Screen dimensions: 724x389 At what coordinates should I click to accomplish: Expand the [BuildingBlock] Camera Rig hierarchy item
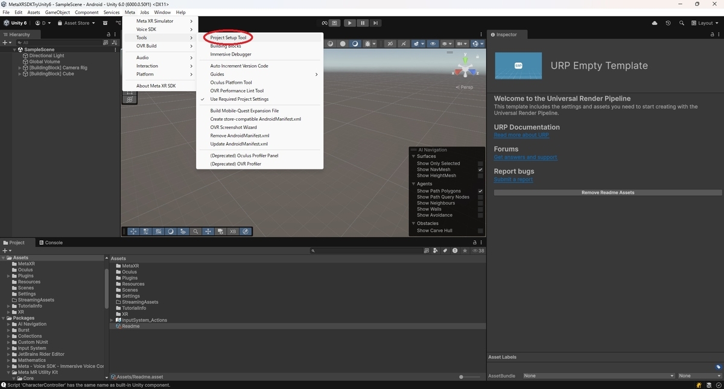20,68
